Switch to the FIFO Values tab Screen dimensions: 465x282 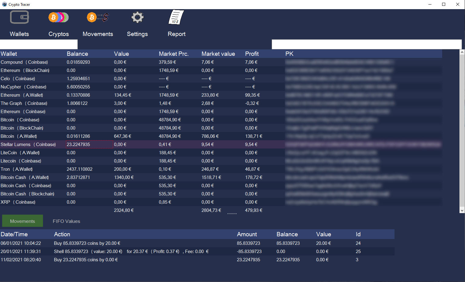(x=66, y=221)
